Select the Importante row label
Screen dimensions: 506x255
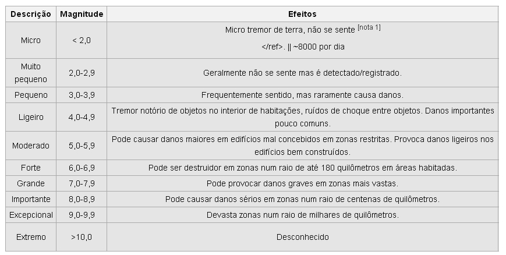(x=31, y=199)
